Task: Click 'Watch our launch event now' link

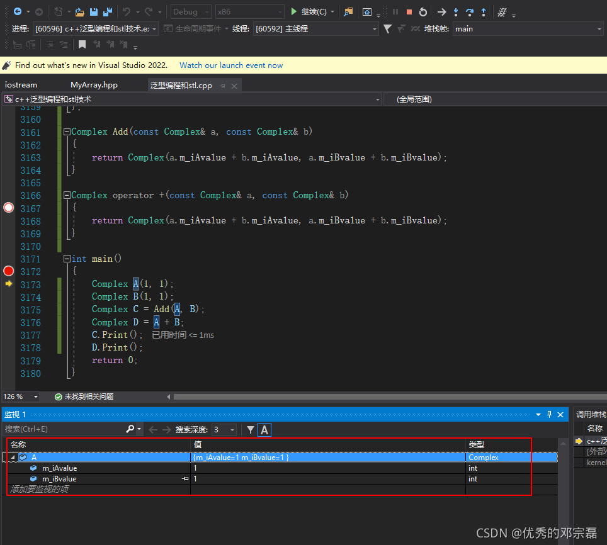Action: click(x=231, y=65)
